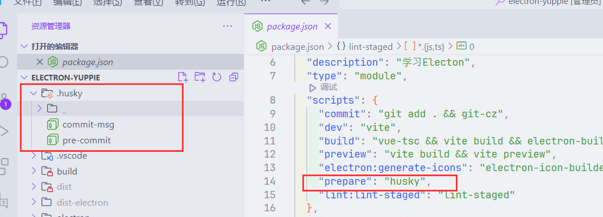
Task: Open the 编辑(E) menu
Action: point(68,2)
